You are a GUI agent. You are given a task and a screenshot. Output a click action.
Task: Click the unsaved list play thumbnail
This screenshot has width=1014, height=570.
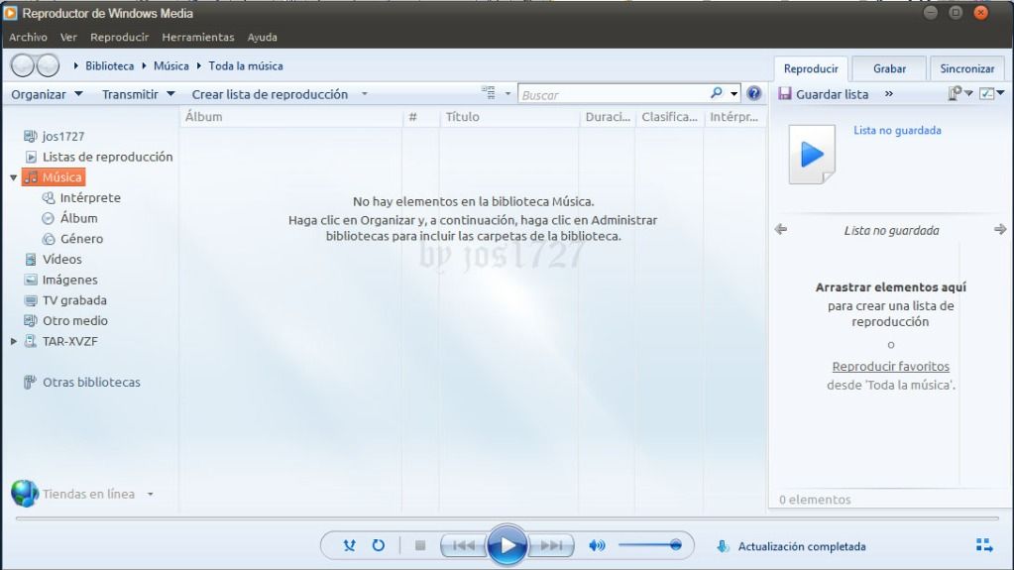[812, 155]
